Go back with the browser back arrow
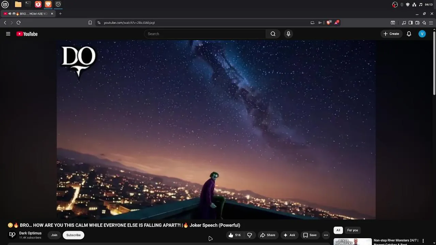436x245 pixels. pyautogui.click(x=5, y=22)
